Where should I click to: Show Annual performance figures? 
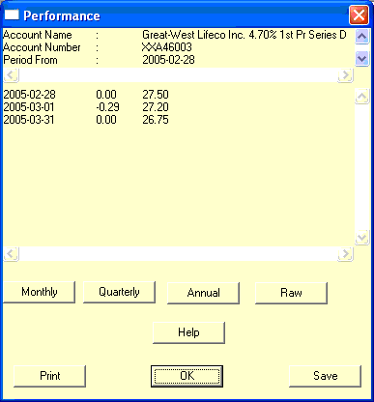pyautogui.click(x=203, y=293)
